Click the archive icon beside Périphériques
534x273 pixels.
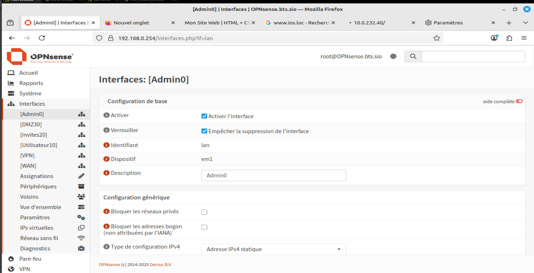coord(81,187)
